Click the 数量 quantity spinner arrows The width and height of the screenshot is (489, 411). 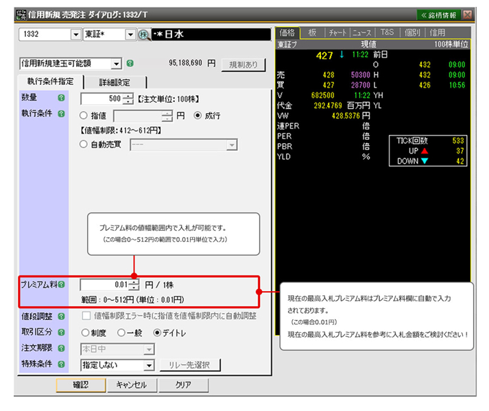click(x=128, y=99)
